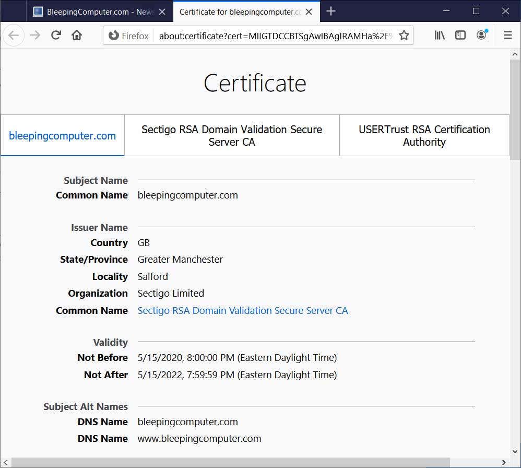Click the scroll down arrow
The height and width of the screenshot is (468, 521).
pos(515,451)
